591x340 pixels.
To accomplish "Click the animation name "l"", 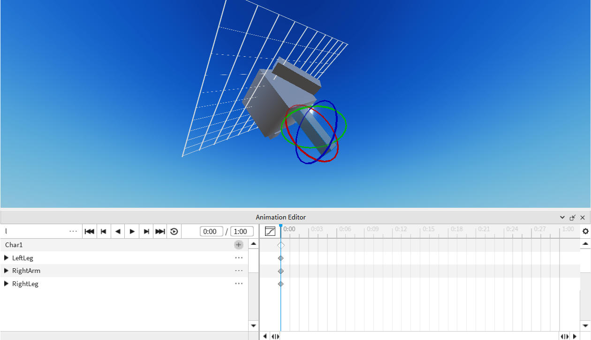I will 6,231.
